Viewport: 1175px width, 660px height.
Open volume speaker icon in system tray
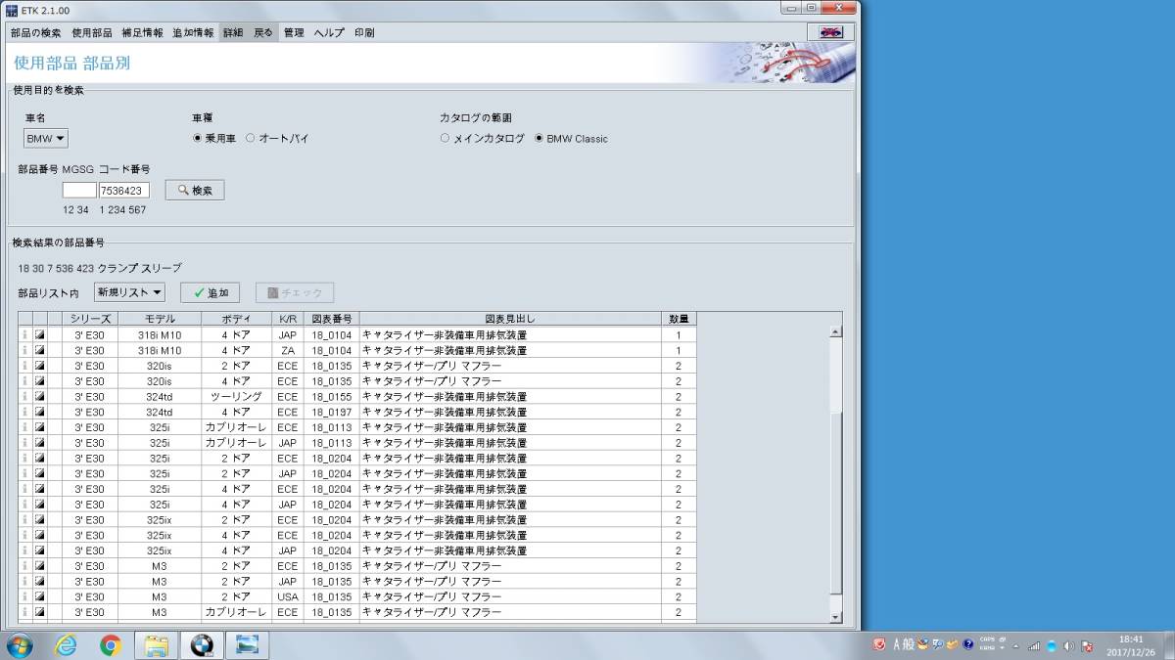pos(1069,645)
